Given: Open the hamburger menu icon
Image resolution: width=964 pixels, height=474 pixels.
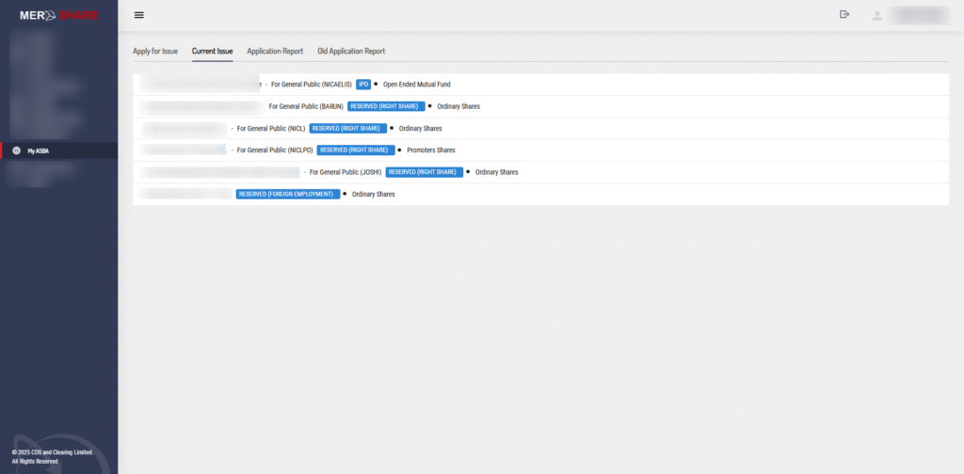Looking at the screenshot, I should pos(139,15).
